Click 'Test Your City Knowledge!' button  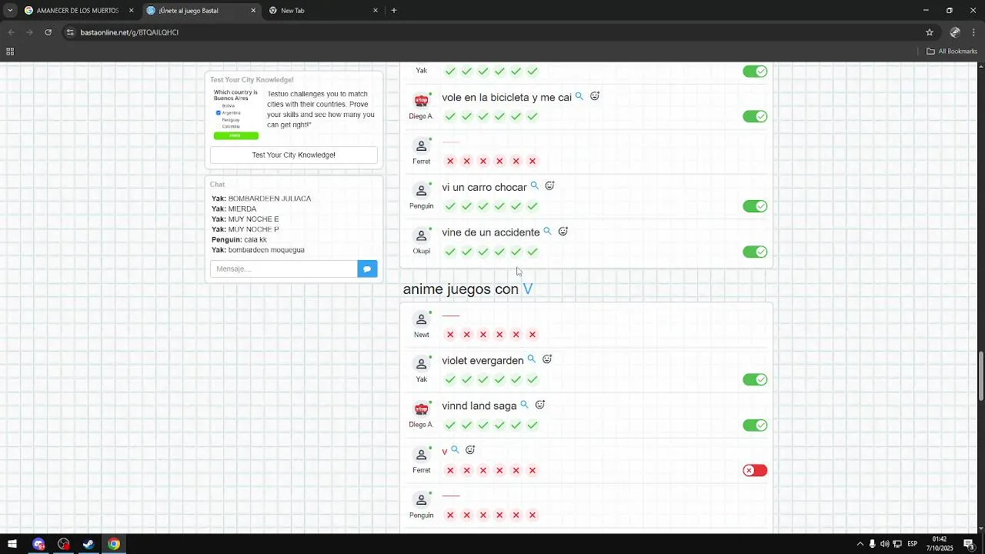[x=294, y=155]
